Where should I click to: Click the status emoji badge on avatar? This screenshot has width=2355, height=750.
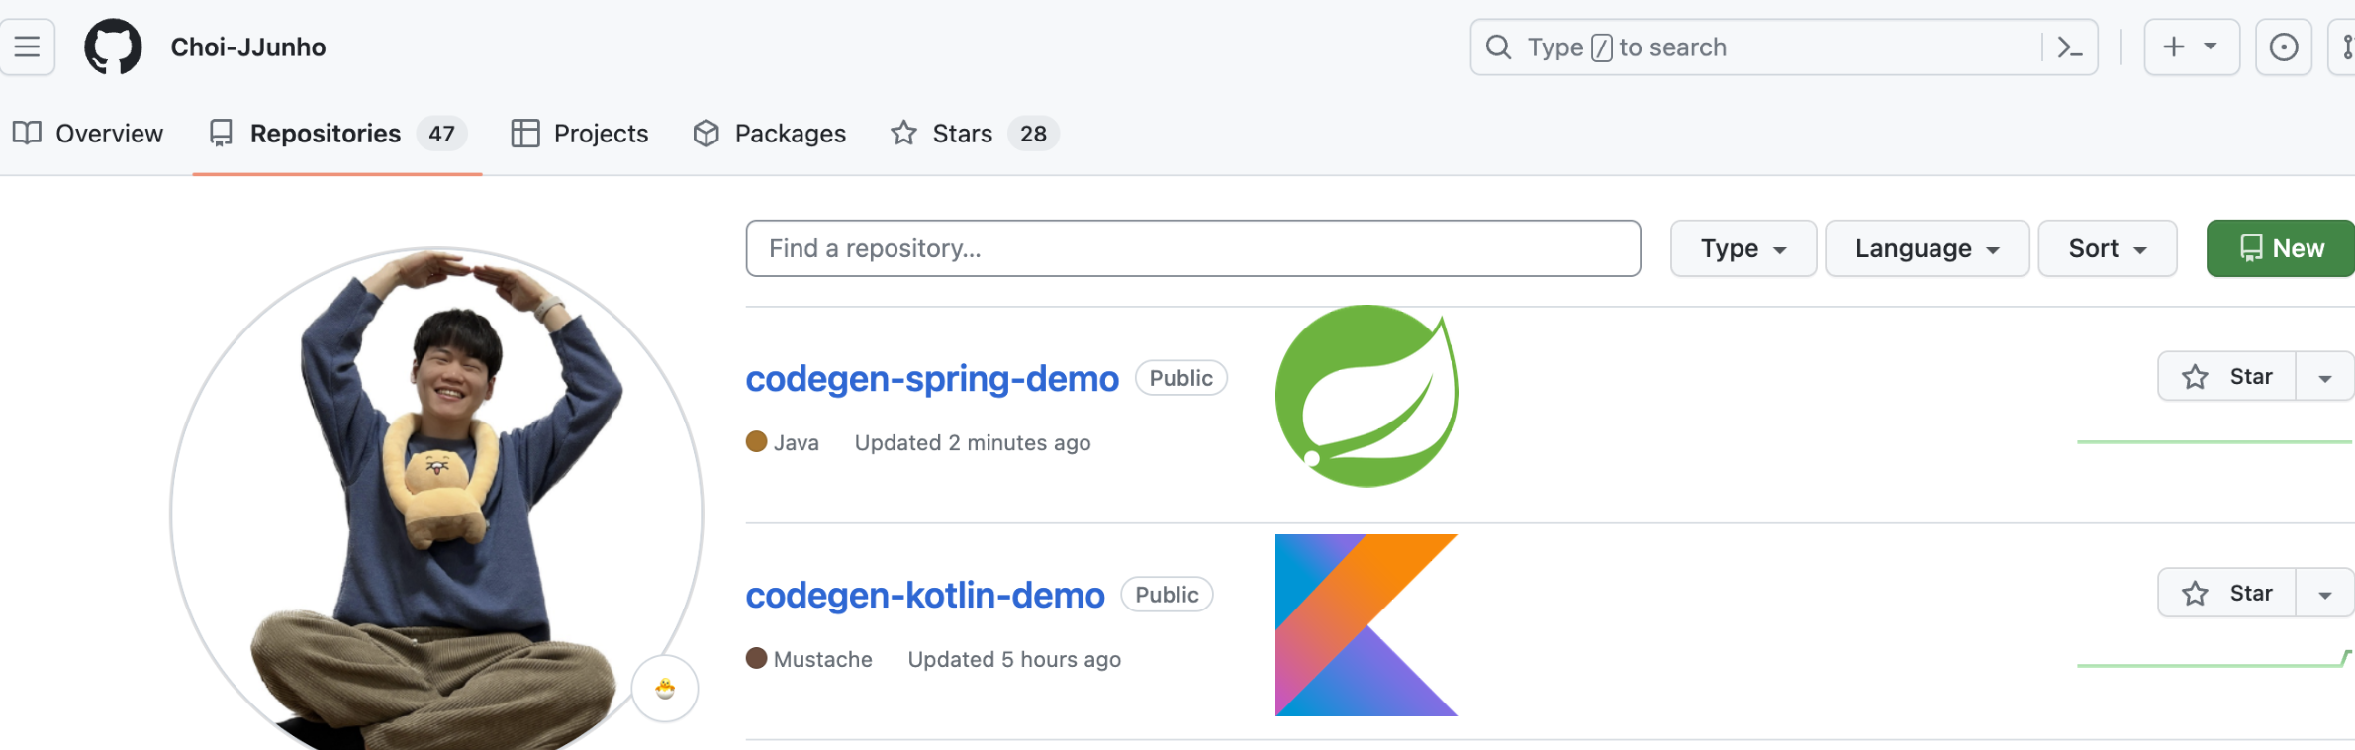pyautogui.click(x=665, y=689)
